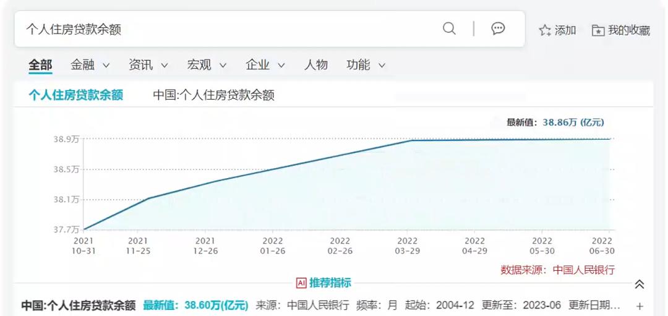This screenshot has width=668, height=316.
Task: Click 来源: 中国人民银行 in indicator row
Action: point(302,305)
